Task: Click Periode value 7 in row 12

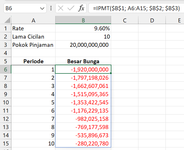Action: point(33,119)
